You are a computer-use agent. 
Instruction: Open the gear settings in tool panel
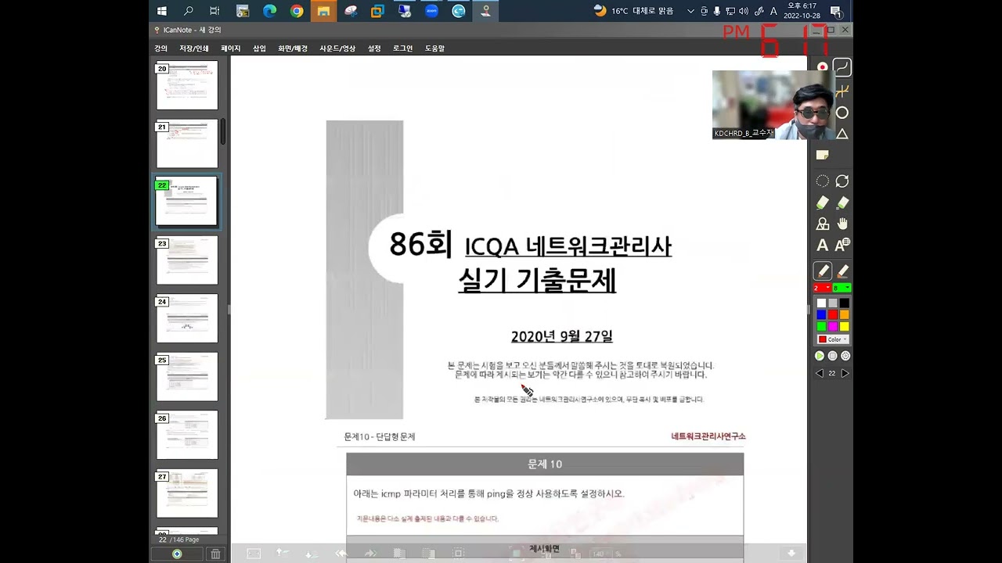point(845,356)
